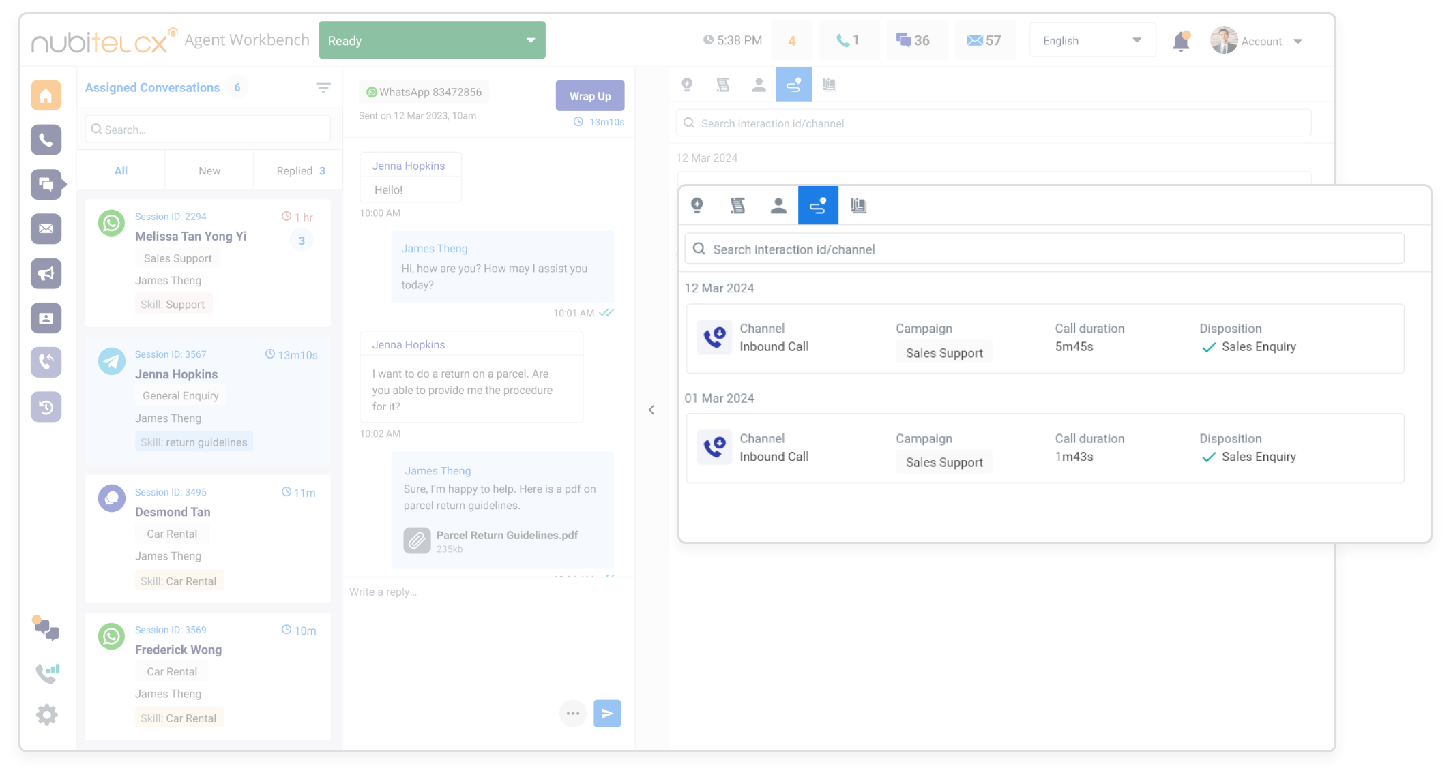1451x777 pixels.
Task: Open the Callback phone sidebar icon
Action: pos(46,362)
